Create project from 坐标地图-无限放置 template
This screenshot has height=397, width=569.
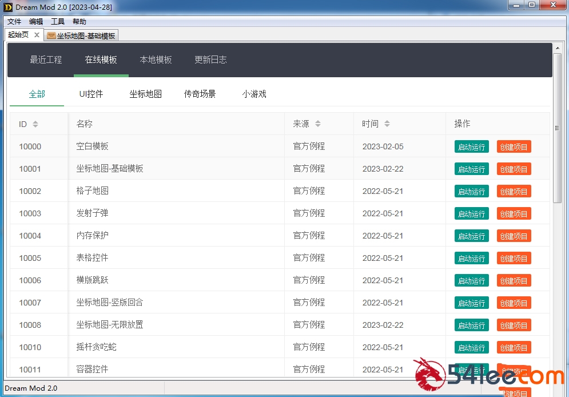click(x=514, y=325)
